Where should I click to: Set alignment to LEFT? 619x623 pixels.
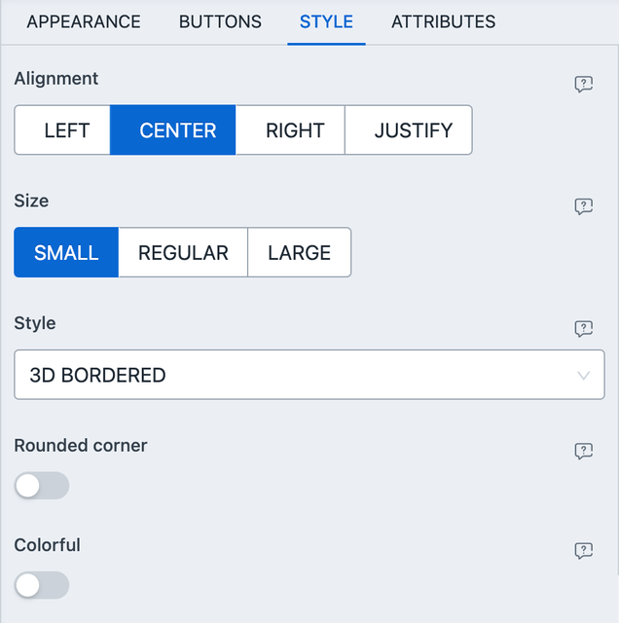coord(66,130)
